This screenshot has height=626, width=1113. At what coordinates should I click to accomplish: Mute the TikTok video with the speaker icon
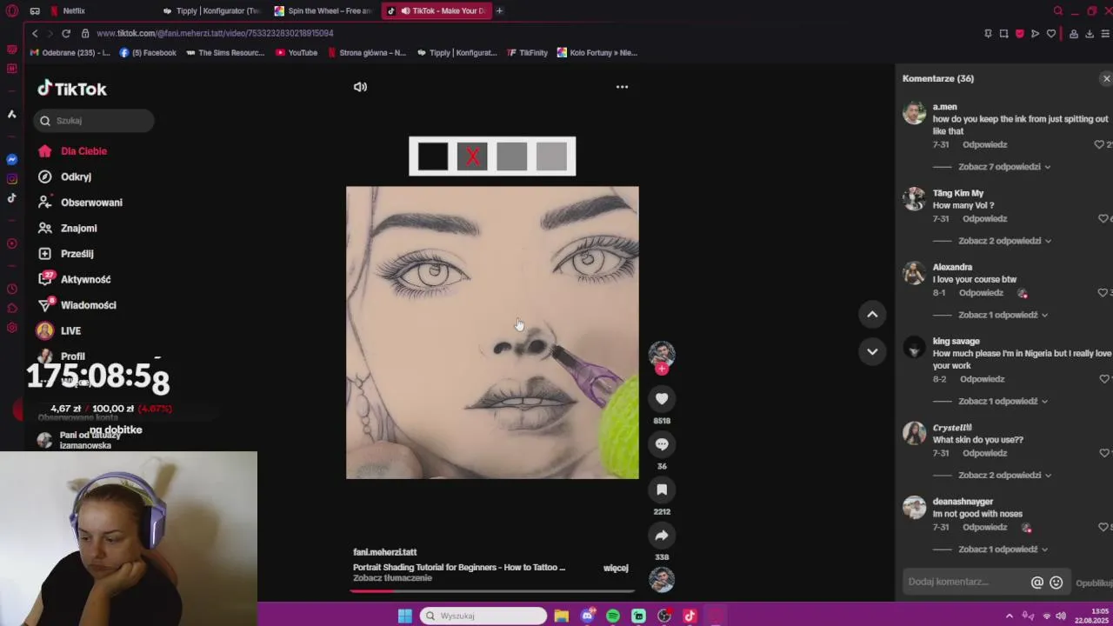(x=360, y=87)
